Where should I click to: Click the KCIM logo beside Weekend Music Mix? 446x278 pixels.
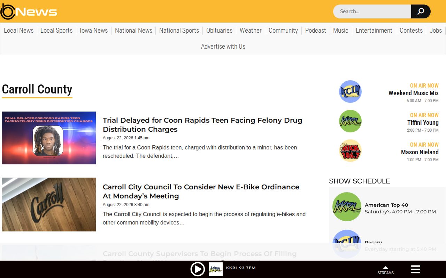click(350, 91)
